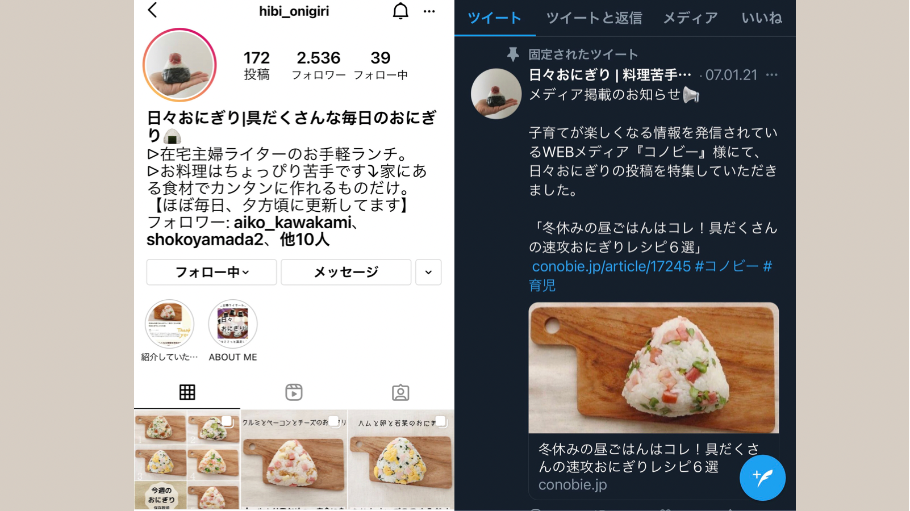Expand suggested accounts chevron button
This screenshot has height=511, width=910.
point(428,272)
